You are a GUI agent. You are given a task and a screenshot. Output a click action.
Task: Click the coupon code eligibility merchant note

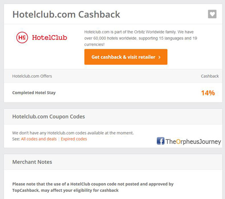(x=93, y=187)
